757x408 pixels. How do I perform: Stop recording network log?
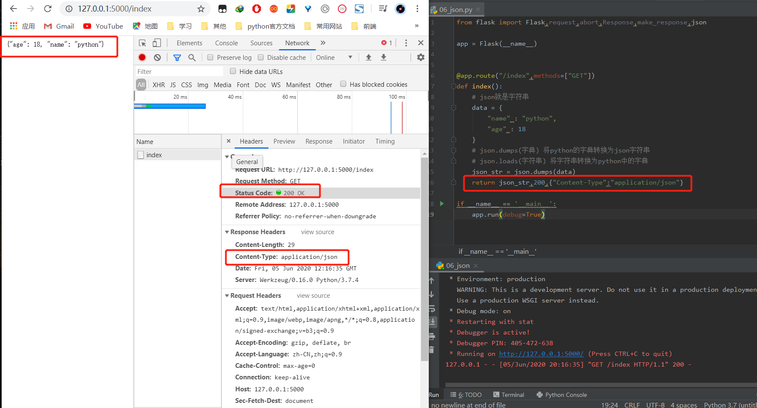tap(142, 57)
